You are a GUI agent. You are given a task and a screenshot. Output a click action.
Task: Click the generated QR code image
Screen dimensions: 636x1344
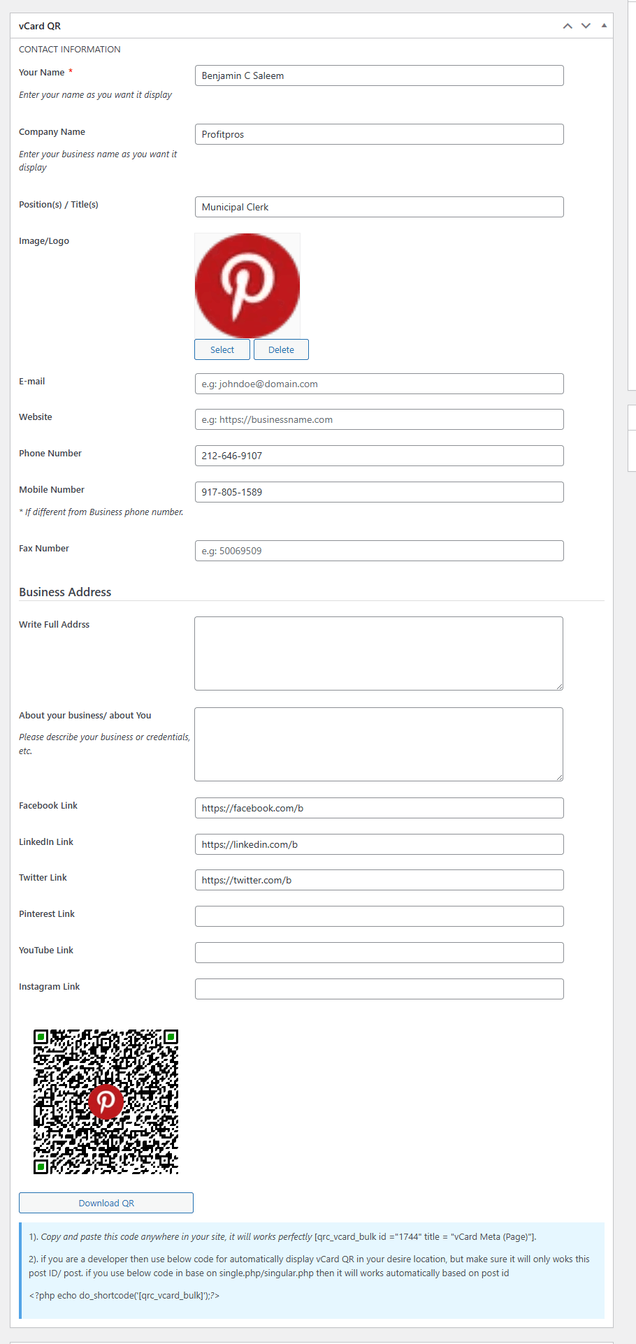pyautogui.click(x=106, y=1101)
